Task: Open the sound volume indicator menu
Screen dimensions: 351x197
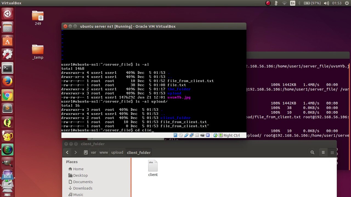Action: click(326, 3)
